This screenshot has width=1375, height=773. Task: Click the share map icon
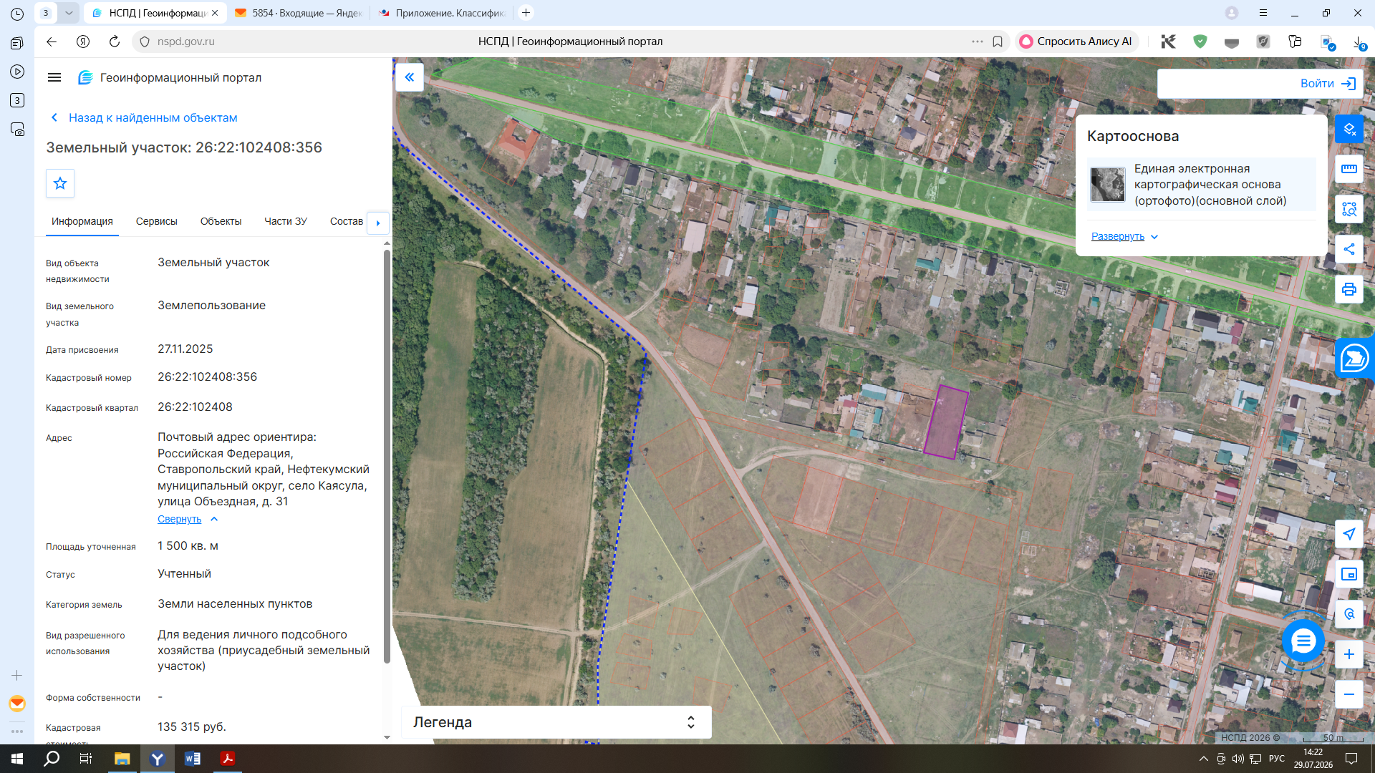coord(1349,249)
